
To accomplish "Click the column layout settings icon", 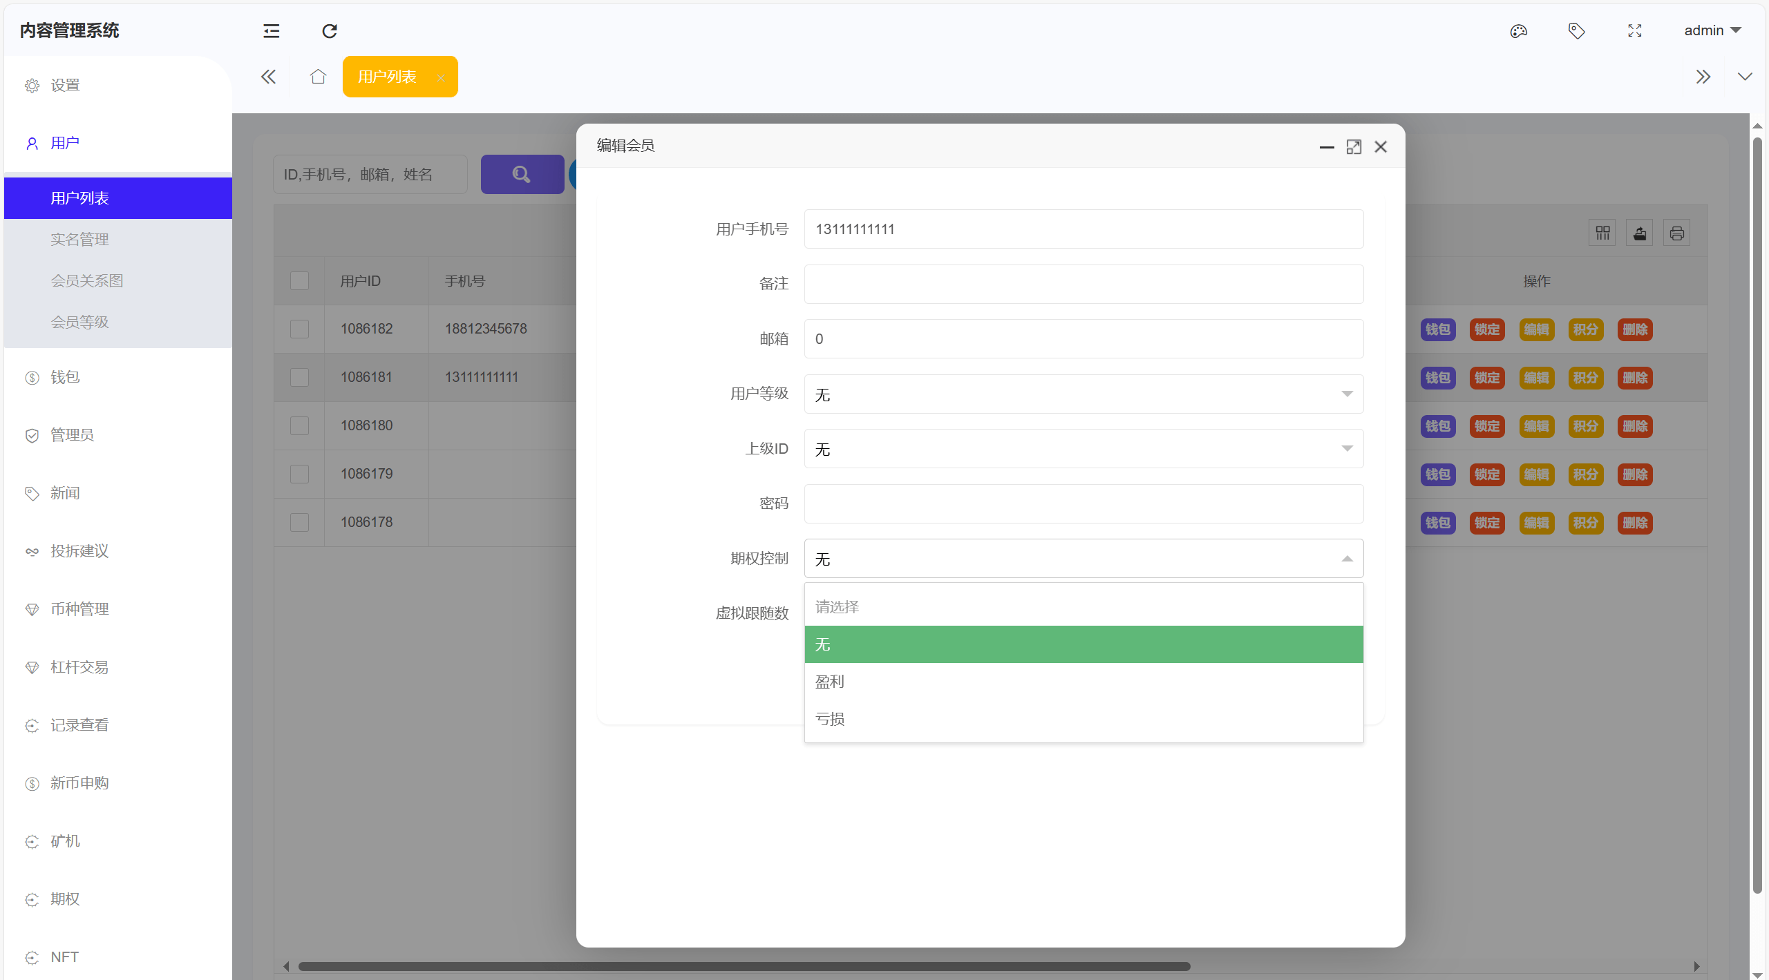I will [1602, 233].
